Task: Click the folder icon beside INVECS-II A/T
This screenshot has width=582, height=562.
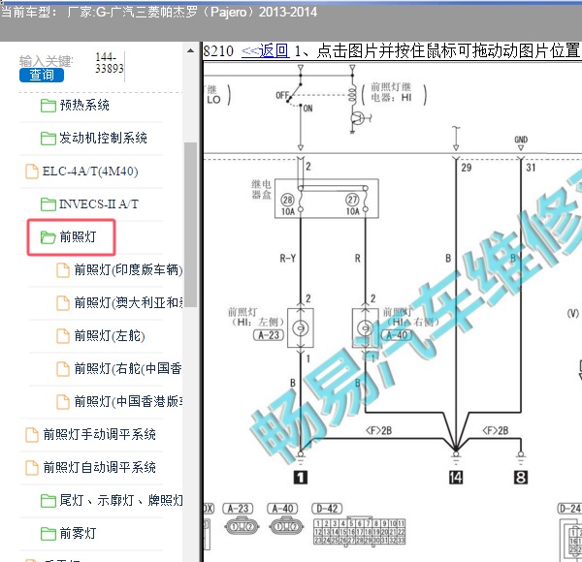Action: point(48,204)
